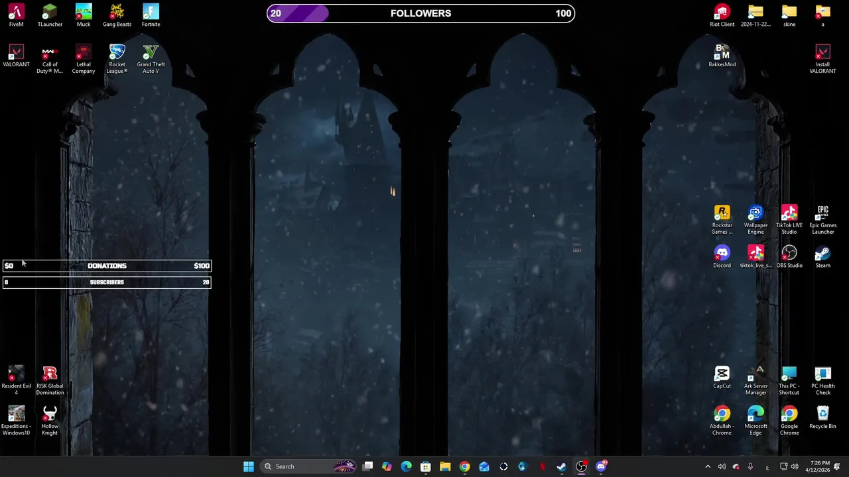Click the Donations goal bar

(107, 266)
